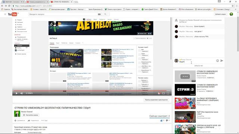This screenshot has width=239, height=134.
Task: Click the stream title 'СТРИМ ПО VIMEWORLD!!! БЕСПЛАТНОЕ ПАТИ'
Action: coord(53,108)
